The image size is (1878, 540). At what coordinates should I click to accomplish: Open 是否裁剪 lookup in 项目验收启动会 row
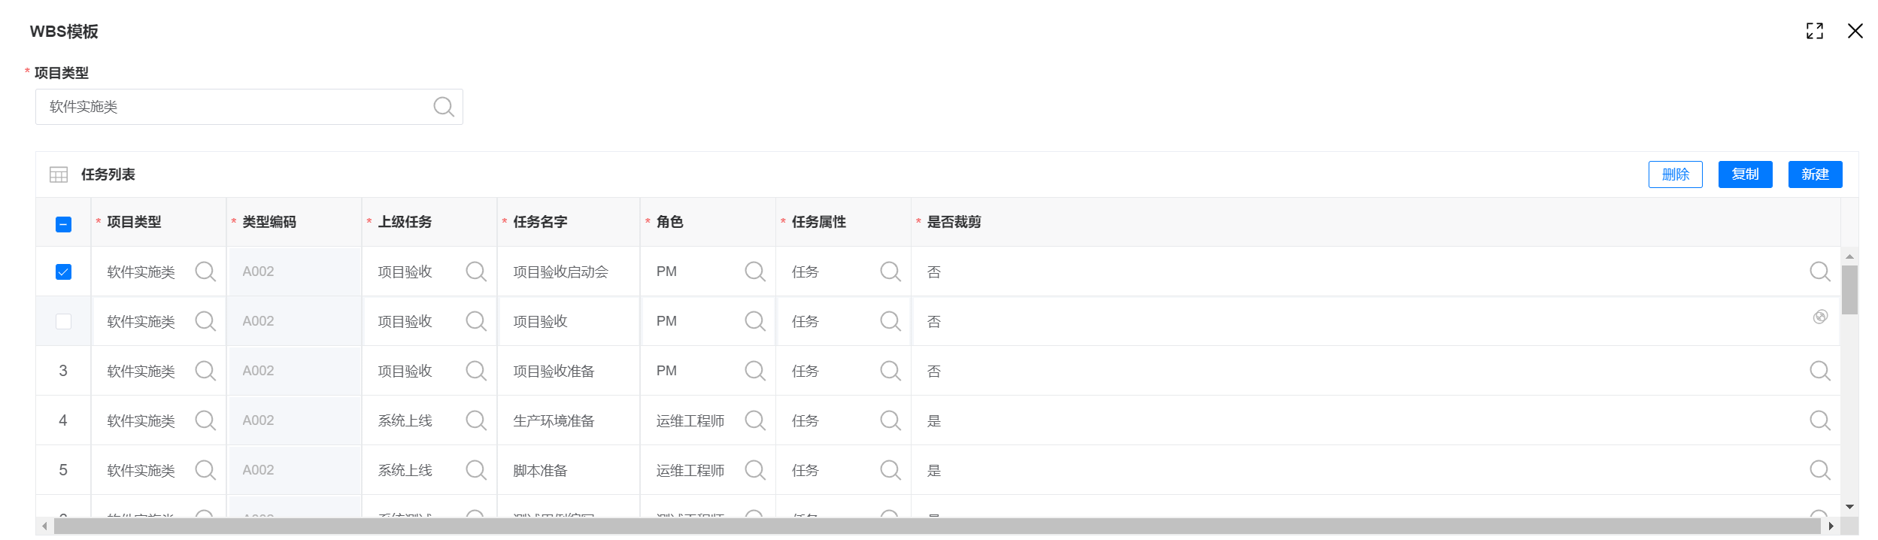coord(1820,272)
